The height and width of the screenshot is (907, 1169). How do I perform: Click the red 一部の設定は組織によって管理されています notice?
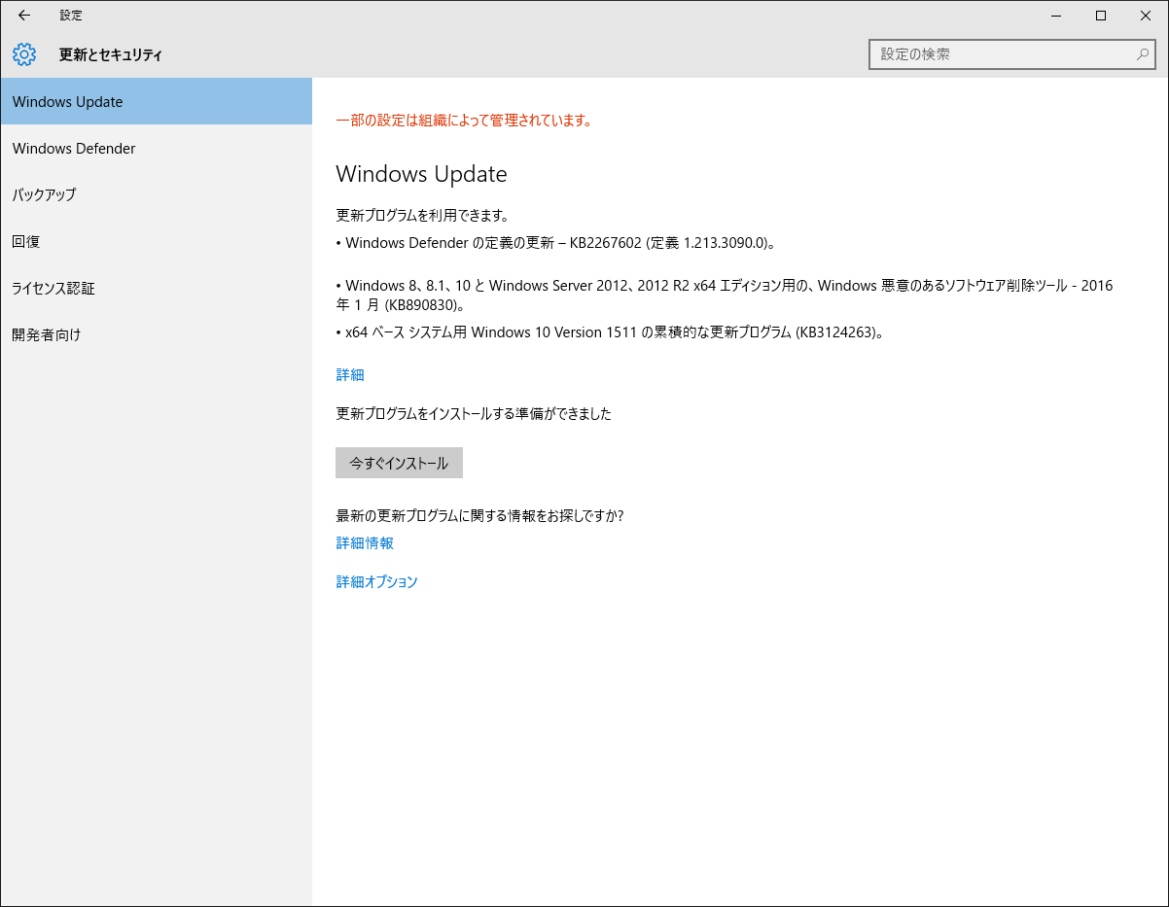tap(464, 121)
